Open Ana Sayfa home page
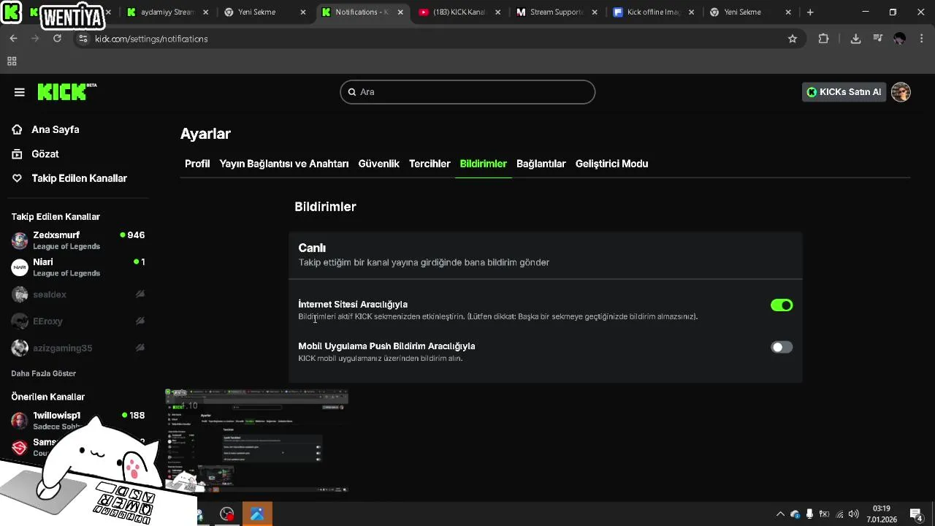 pyautogui.click(x=55, y=129)
